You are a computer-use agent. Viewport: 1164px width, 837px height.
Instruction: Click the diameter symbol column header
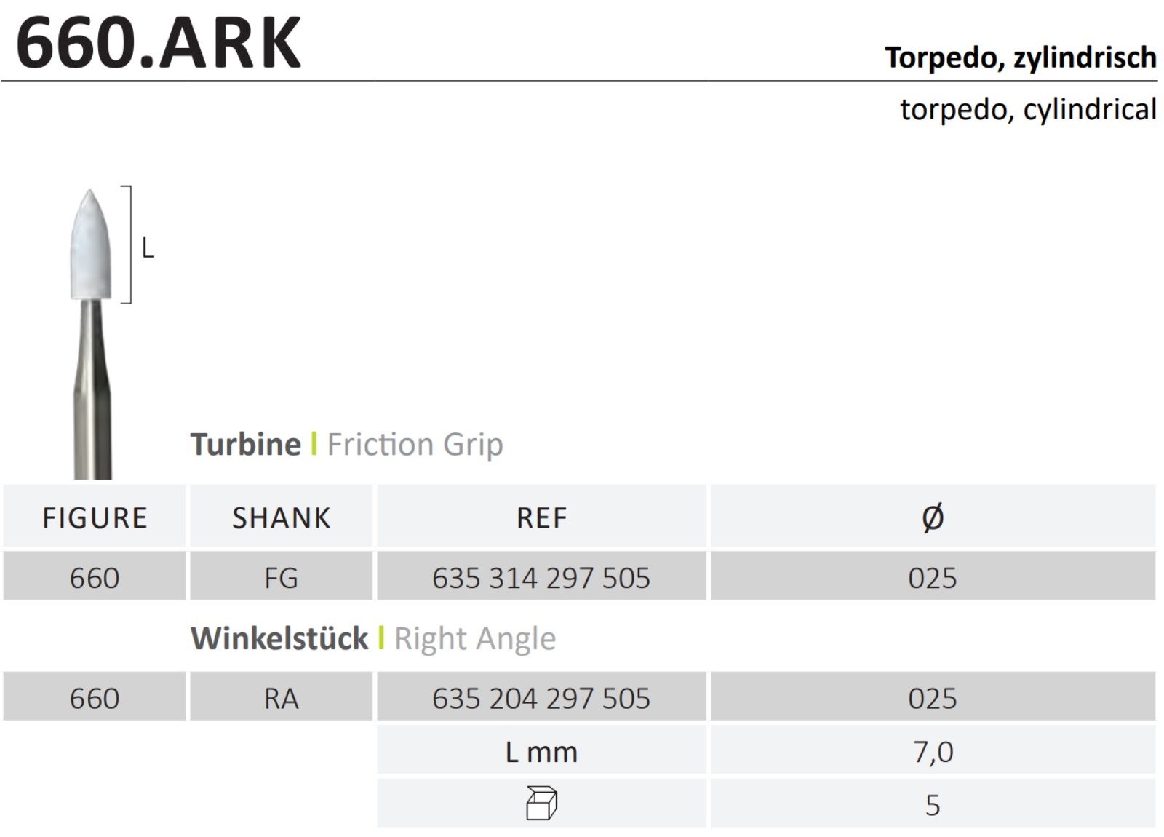click(x=933, y=517)
